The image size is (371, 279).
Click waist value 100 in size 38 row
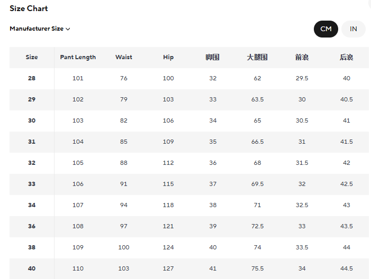coord(124,247)
